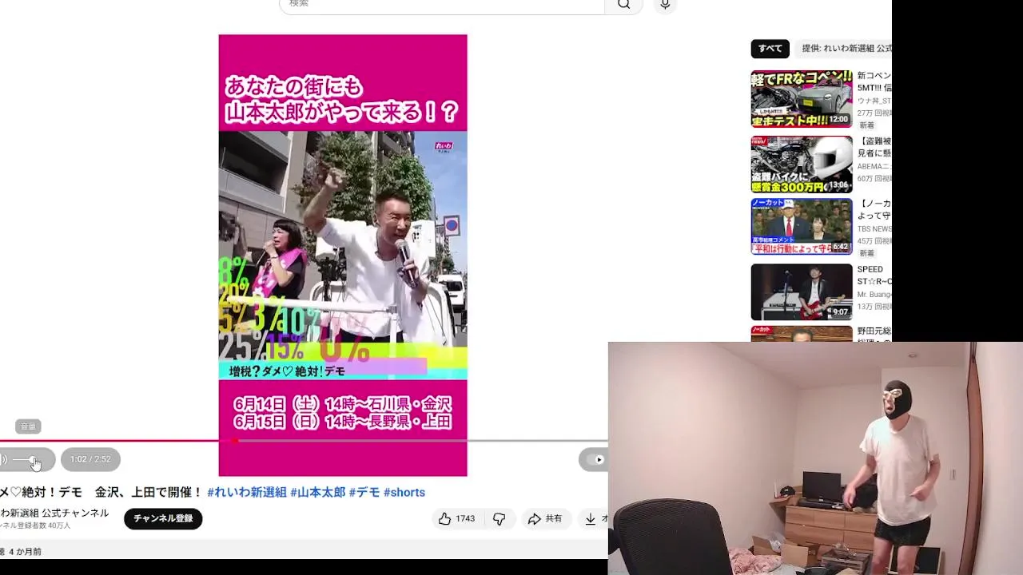Screen dimensions: 1023x575
Task: Mute using the volume speaker icon
Action: 3,459
